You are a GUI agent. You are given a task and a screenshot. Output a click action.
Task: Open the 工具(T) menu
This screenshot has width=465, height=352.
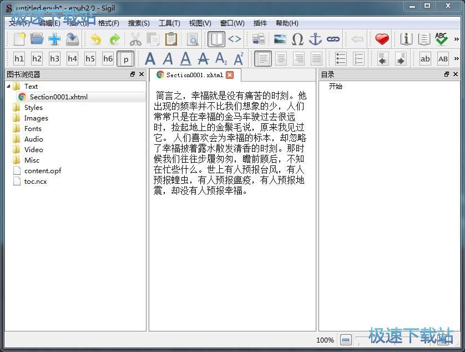(x=169, y=23)
